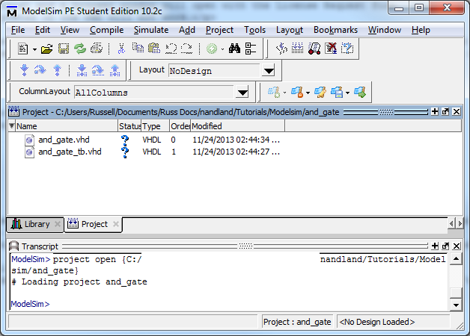The height and width of the screenshot is (336, 470).
Task: Click the Compile toolbar icon
Action: (x=281, y=49)
